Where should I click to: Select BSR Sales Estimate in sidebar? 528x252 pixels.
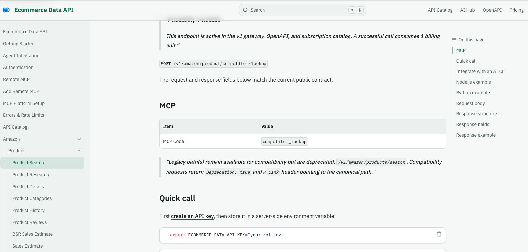coord(32,234)
